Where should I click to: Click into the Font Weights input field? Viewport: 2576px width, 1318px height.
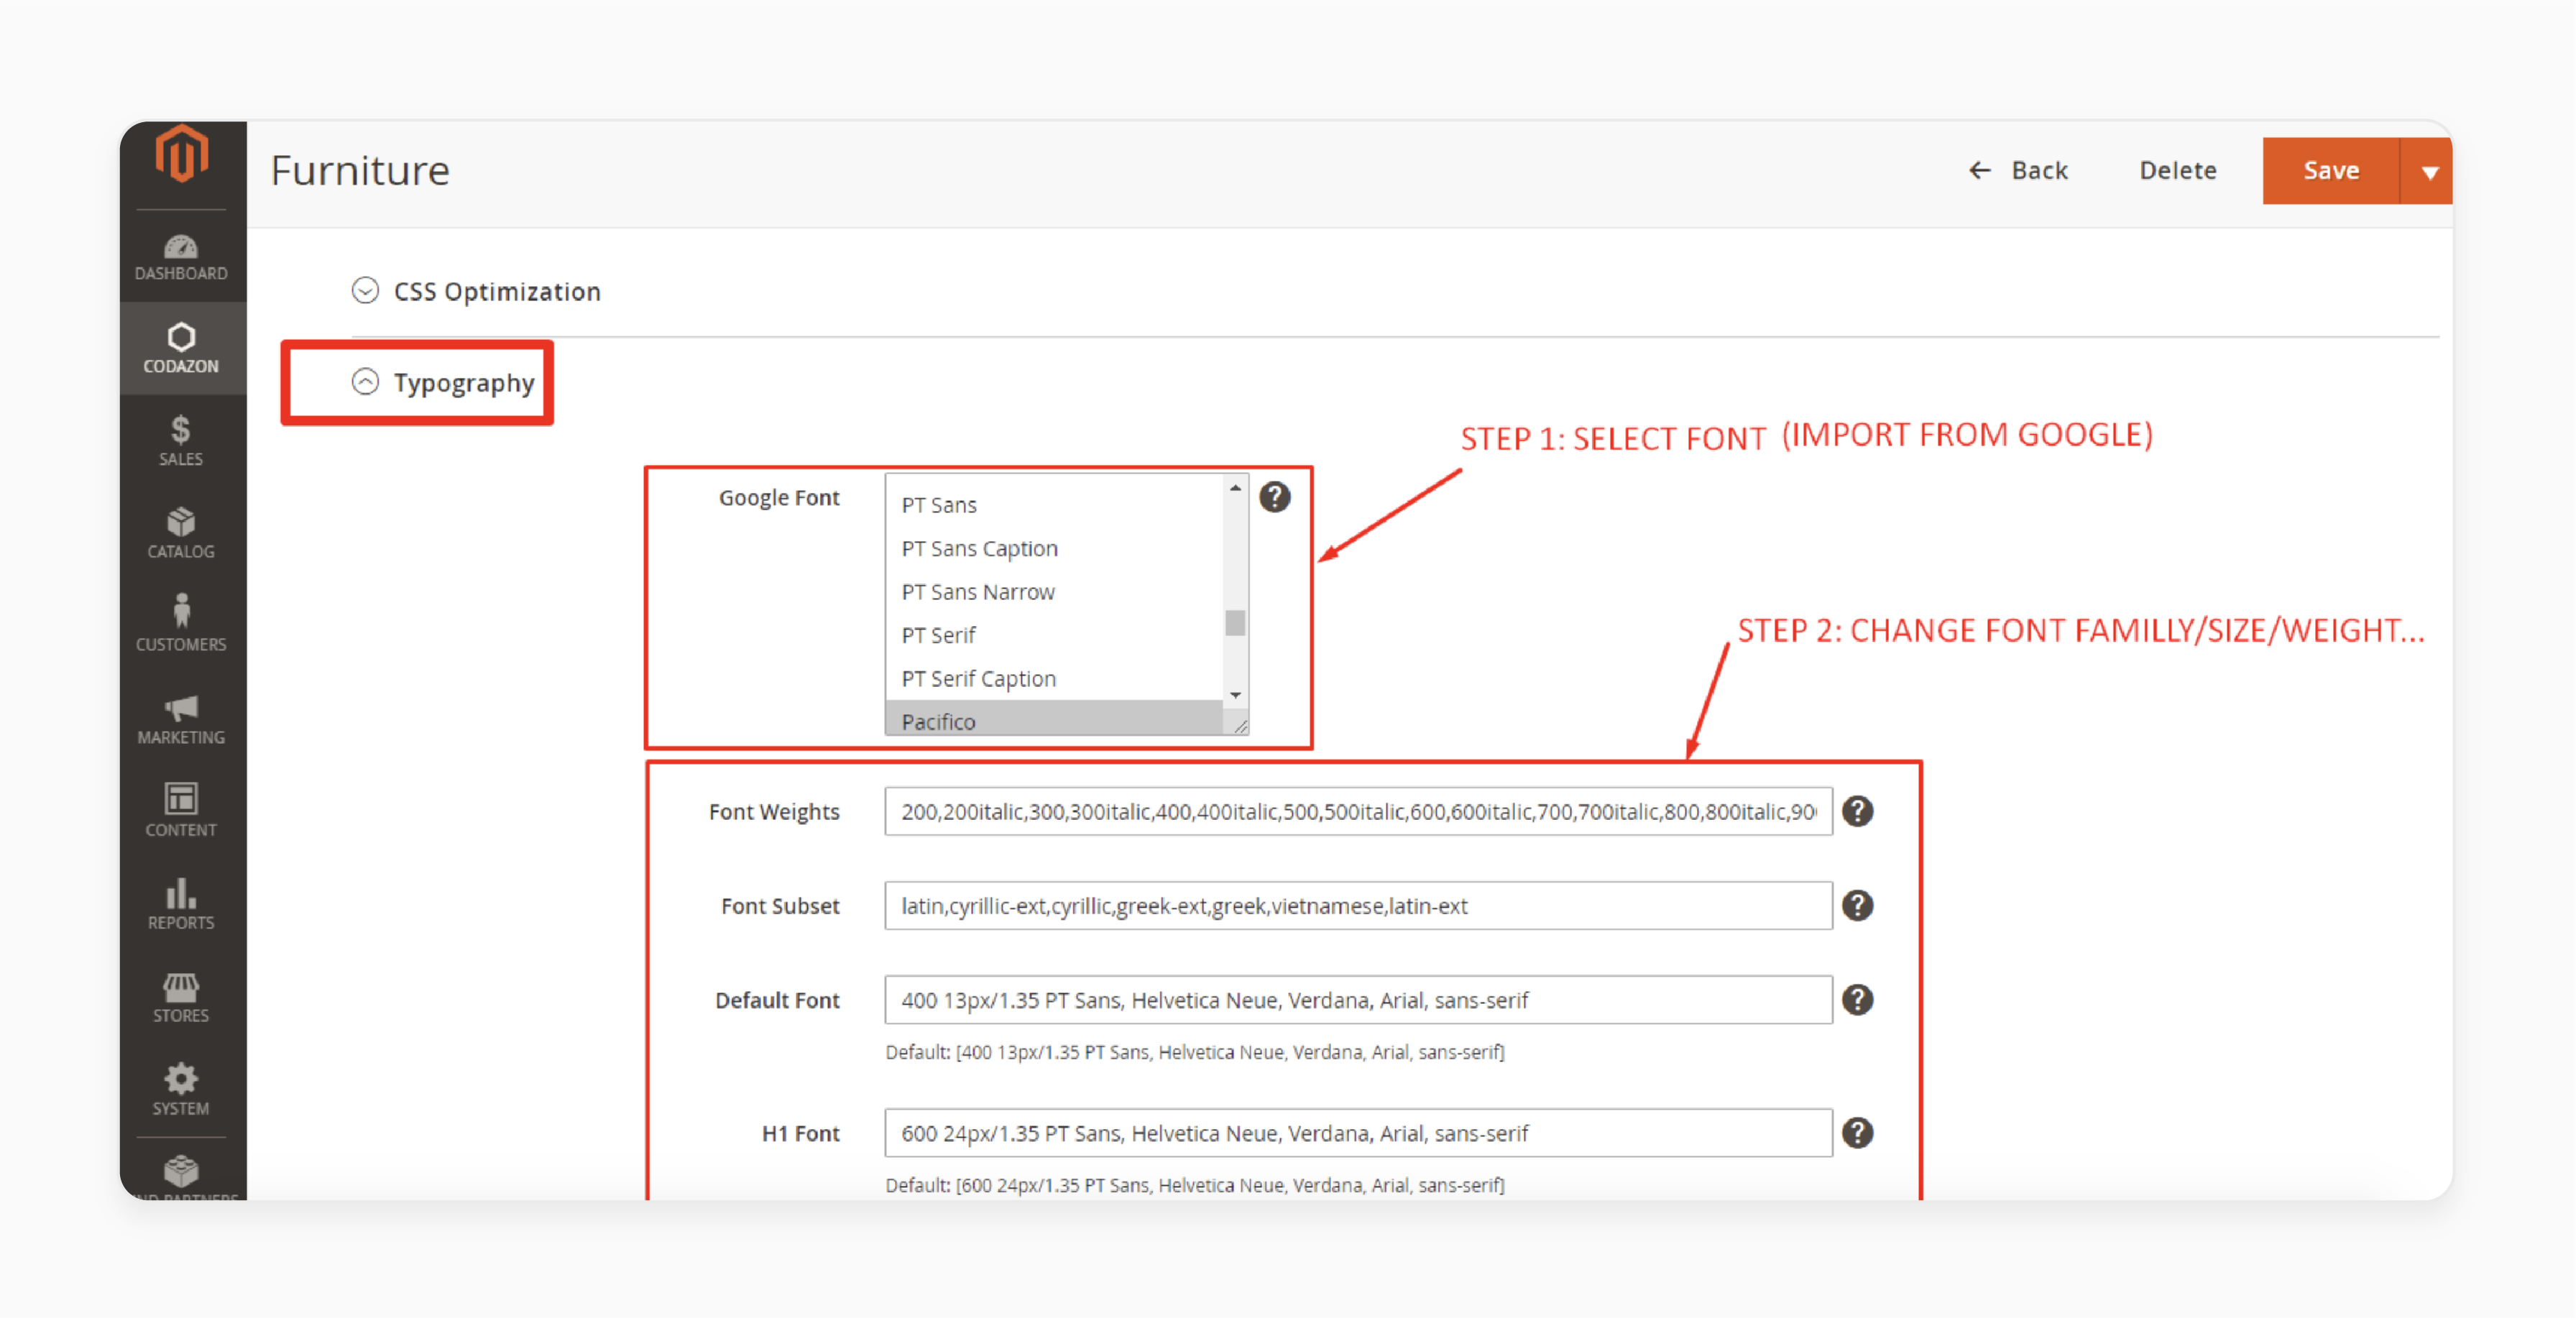(1358, 811)
